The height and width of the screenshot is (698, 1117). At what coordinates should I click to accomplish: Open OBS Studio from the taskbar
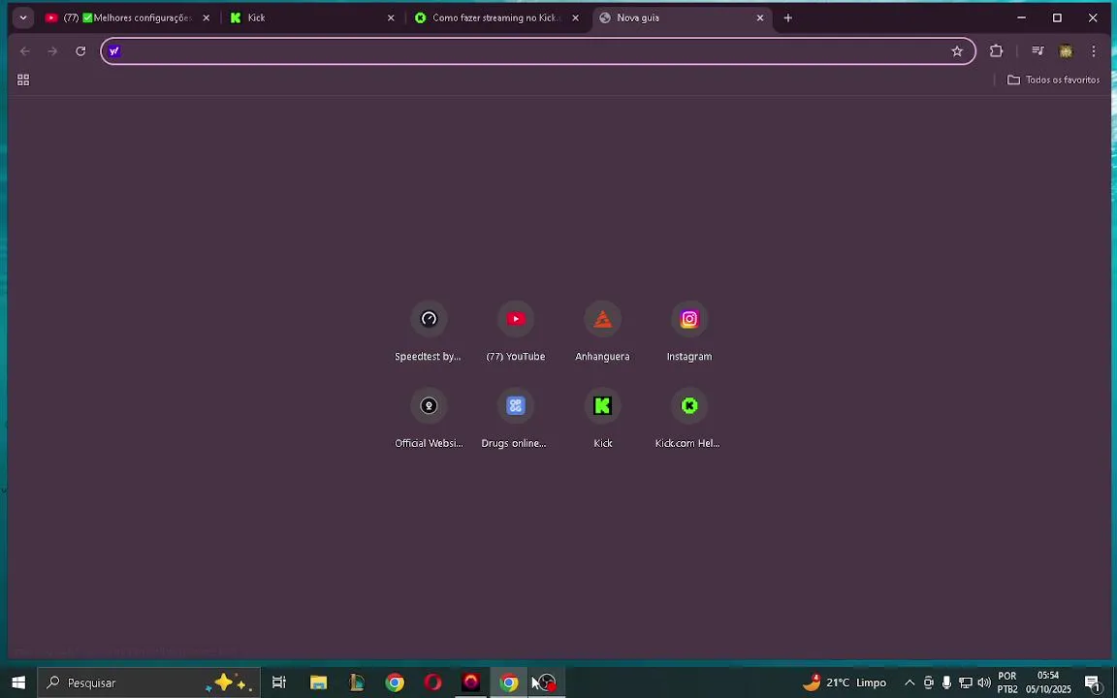point(547,683)
